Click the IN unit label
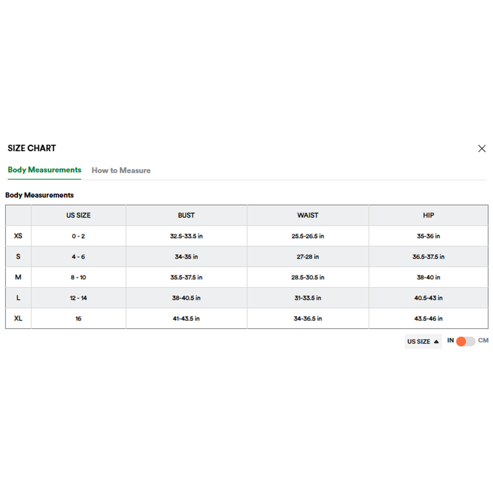This screenshot has height=493, width=493. [x=450, y=340]
